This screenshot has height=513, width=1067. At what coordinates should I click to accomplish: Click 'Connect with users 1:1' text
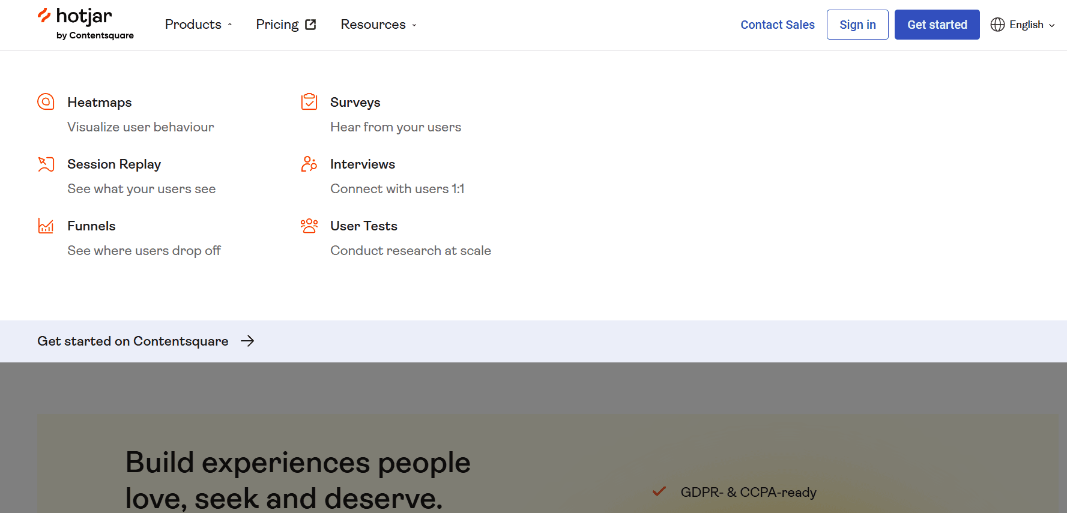coord(397,188)
